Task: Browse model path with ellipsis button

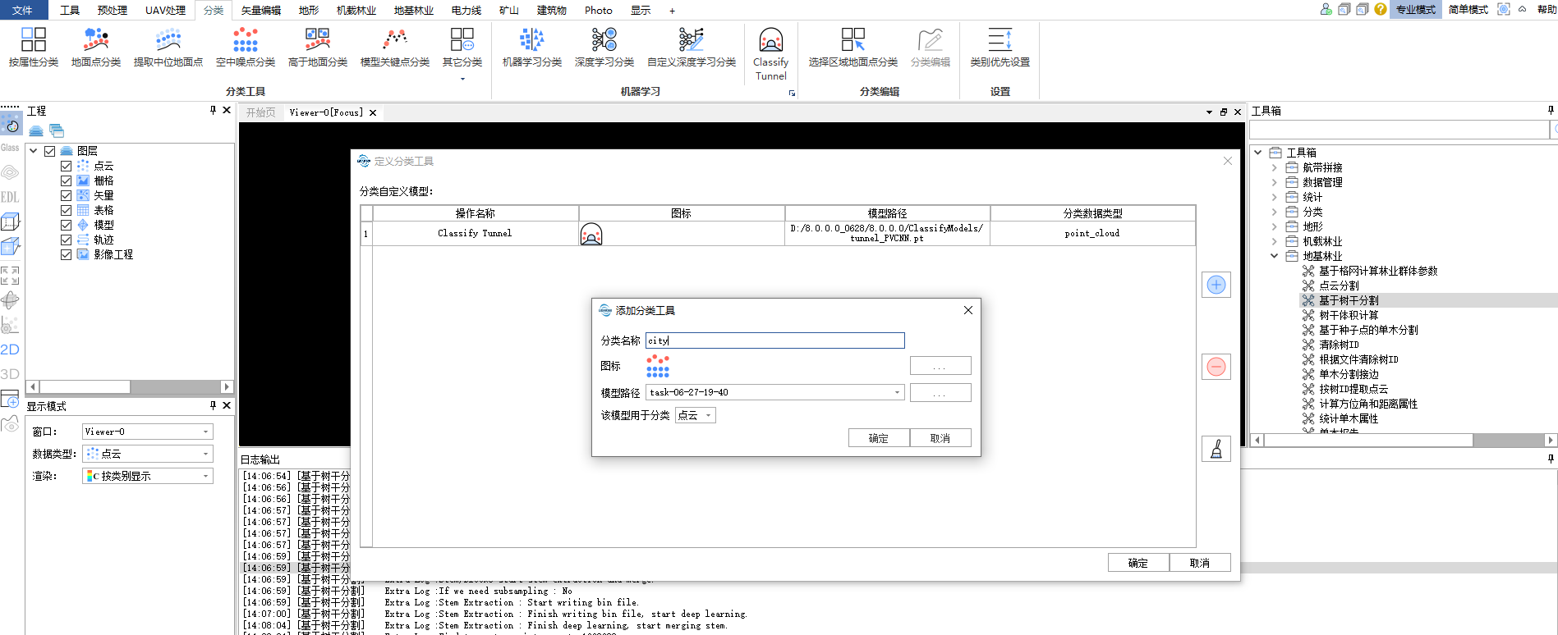Action: 940,393
